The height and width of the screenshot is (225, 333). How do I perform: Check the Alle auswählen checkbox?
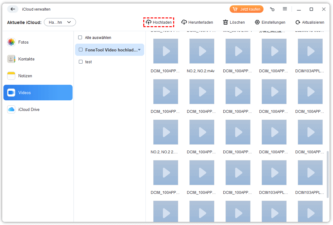tap(80, 37)
